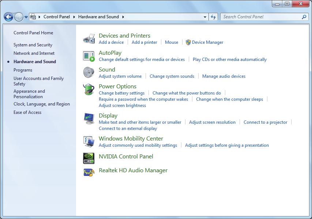Open System and Security category
312x219 pixels.
(x=33, y=45)
